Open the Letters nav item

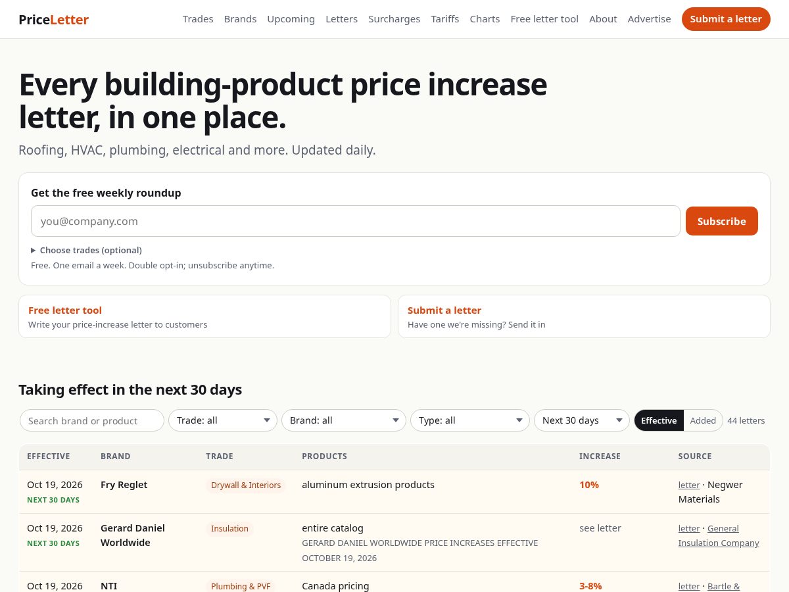[341, 19]
